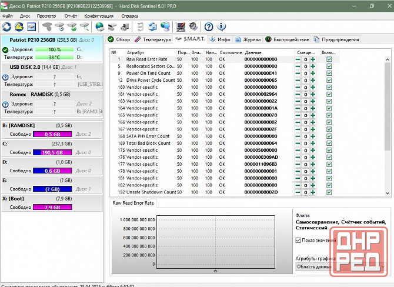Toggle enable checkbox for attribute 161 Vendor-specific
394x287 pixels.
click(329, 94)
